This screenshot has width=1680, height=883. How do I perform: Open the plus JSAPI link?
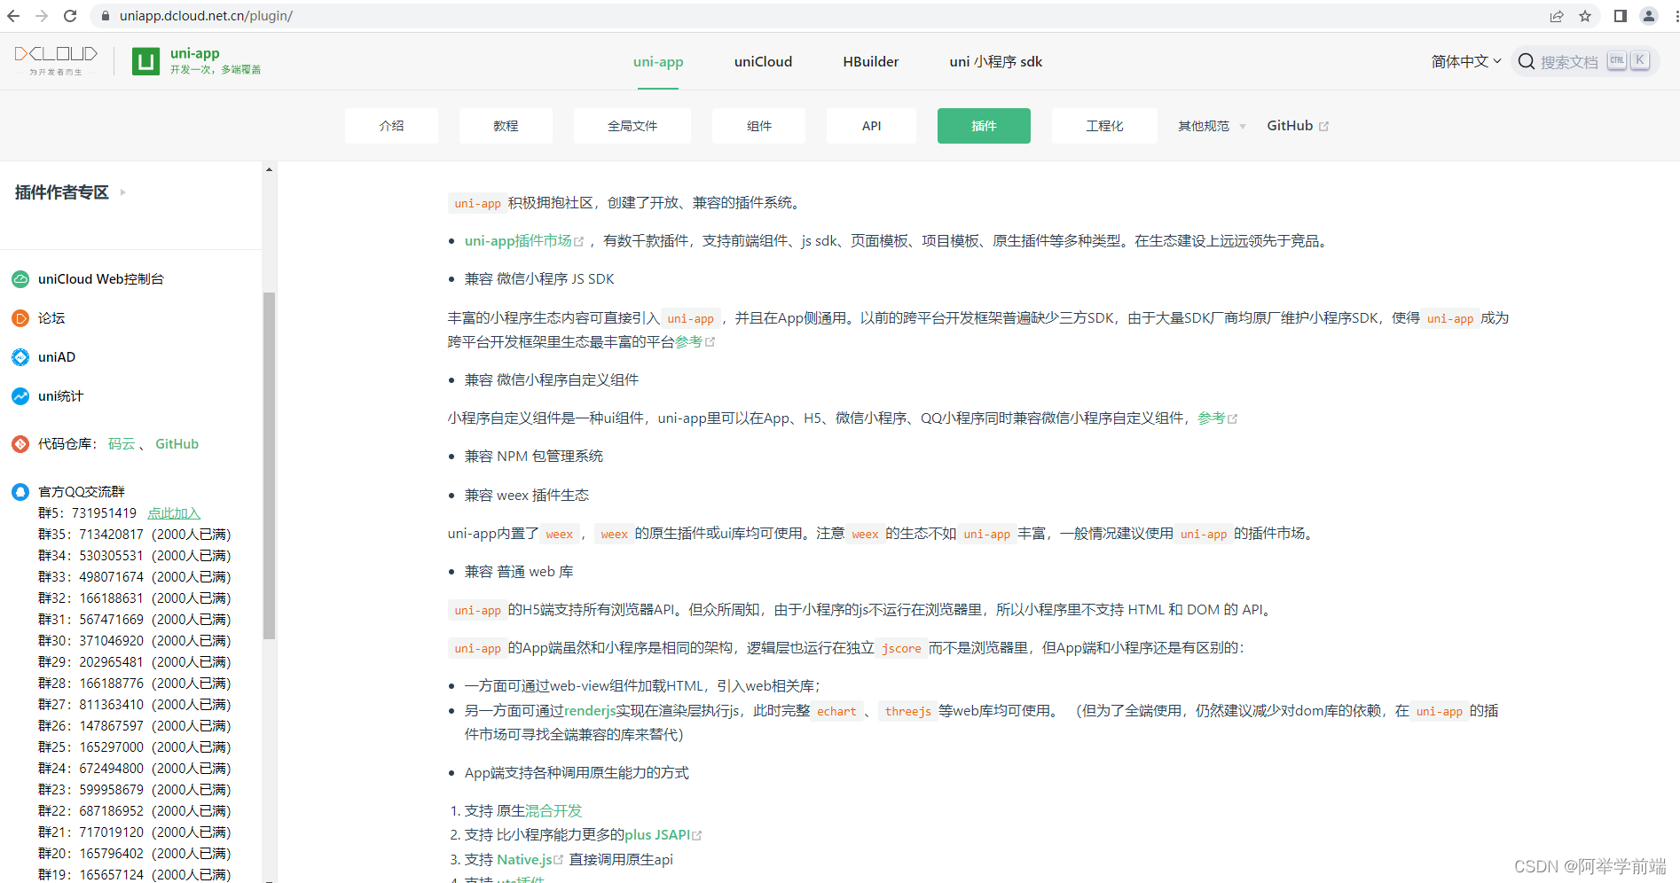pos(663,835)
